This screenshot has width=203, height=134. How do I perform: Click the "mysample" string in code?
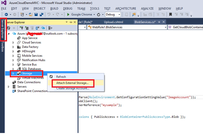pos(110,105)
